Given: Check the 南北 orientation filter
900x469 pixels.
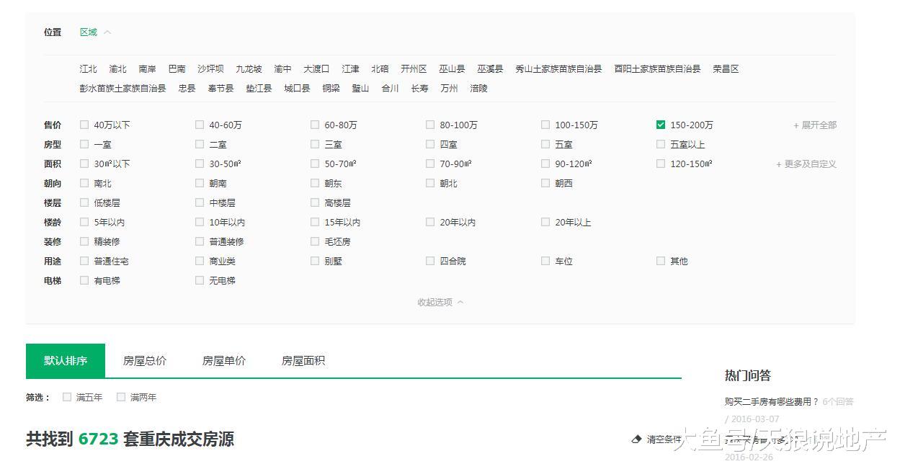Looking at the screenshot, I should click(x=84, y=183).
